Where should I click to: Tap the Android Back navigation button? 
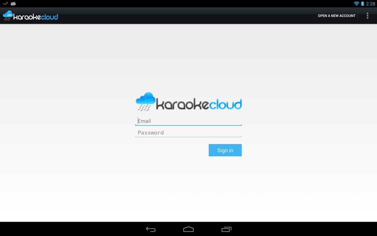[x=151, y=229]
